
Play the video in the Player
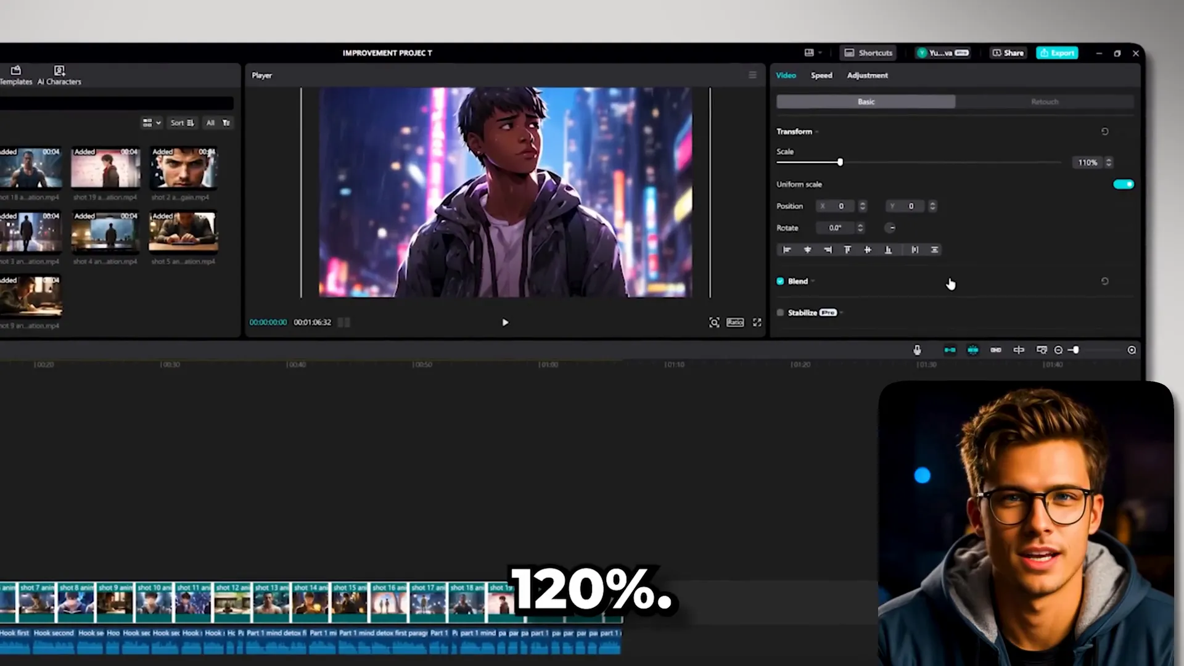(x=505, y=323)
